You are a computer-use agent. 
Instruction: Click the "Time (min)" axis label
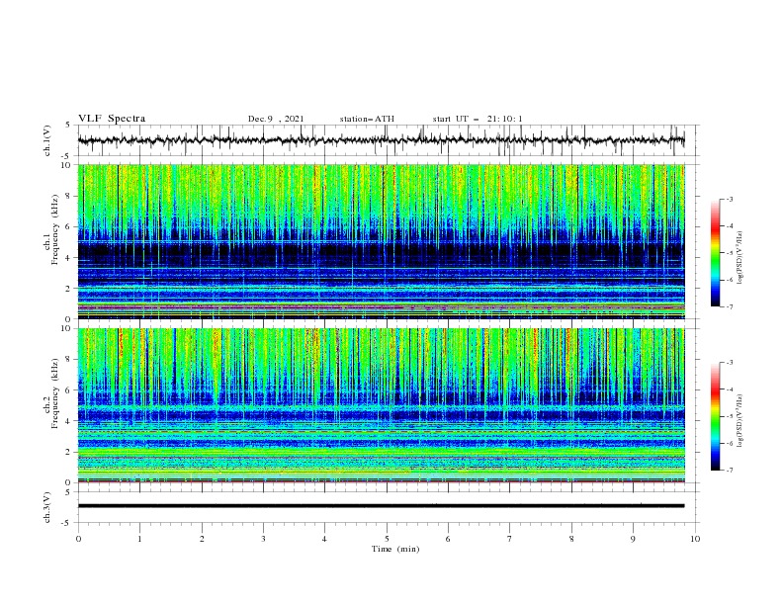tap(395, 549)
